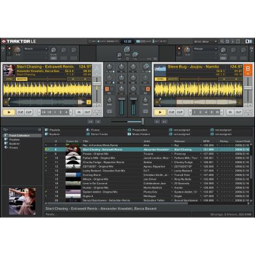Sort by the Artist column header
The height and width of the screenshot is (255, 255).
147,141
